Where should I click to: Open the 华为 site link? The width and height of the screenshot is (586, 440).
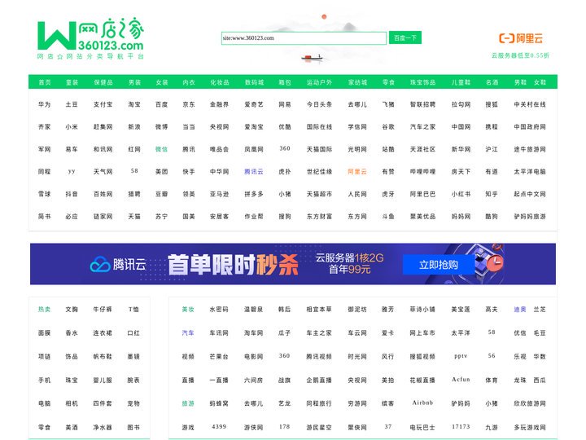click(x=44, y=104)
